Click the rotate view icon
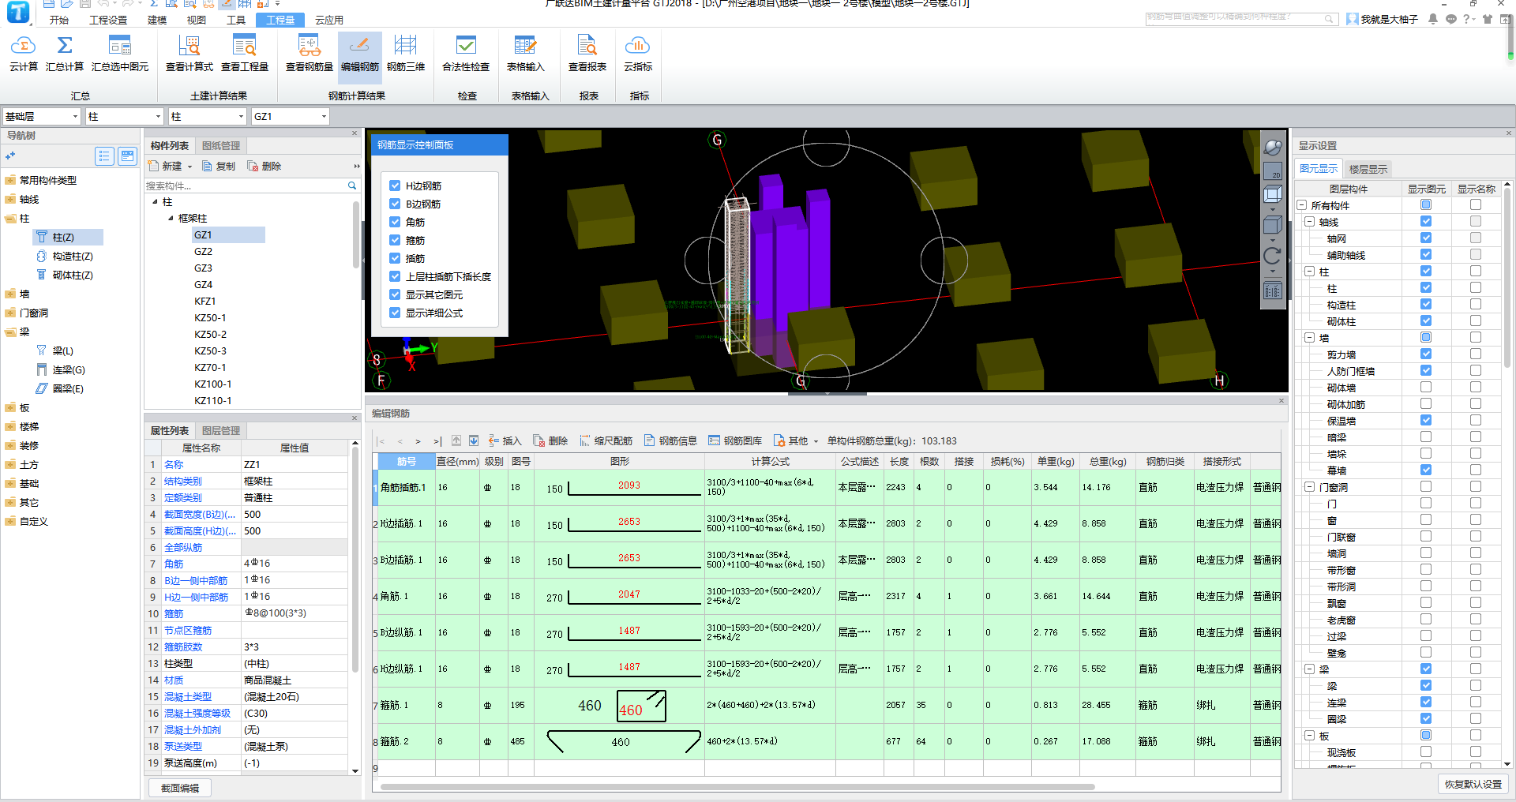 point(1272,256)
